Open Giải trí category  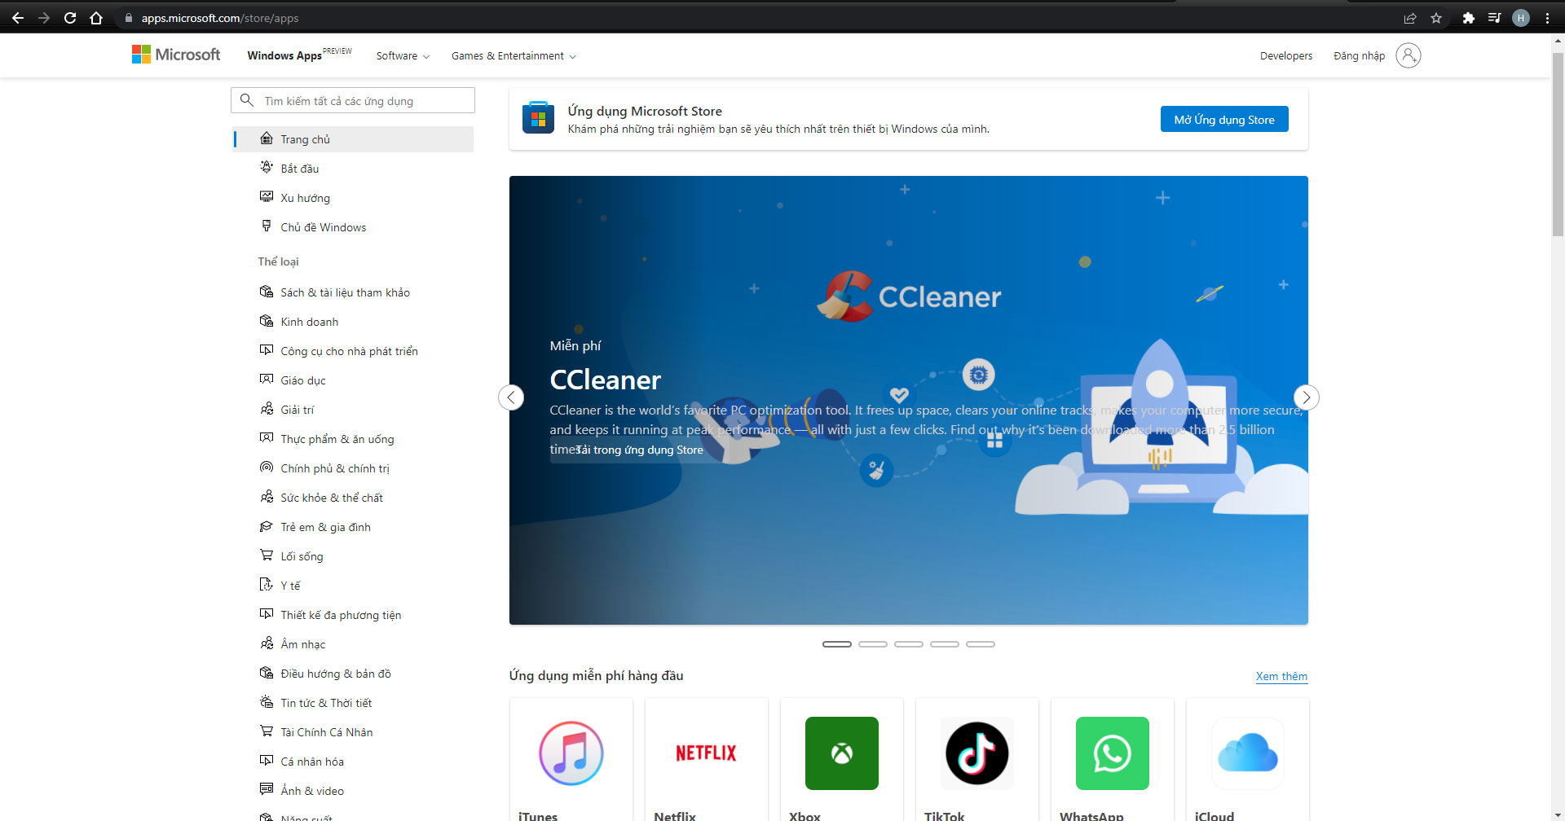click(353, 410)
